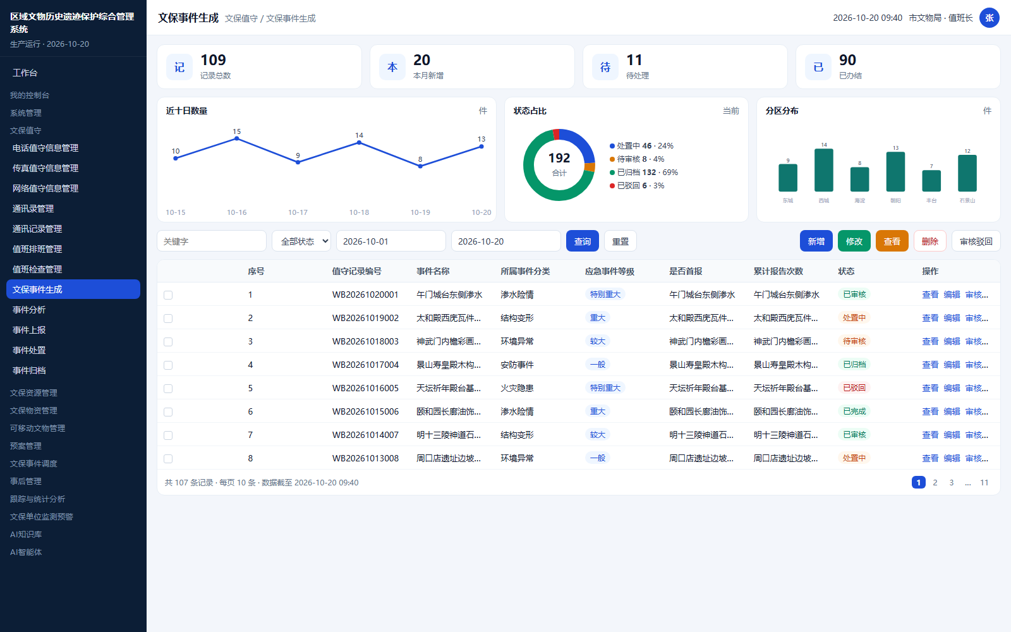
Task: Click the 处置中 legend color dot
Action: click(612, 146)
